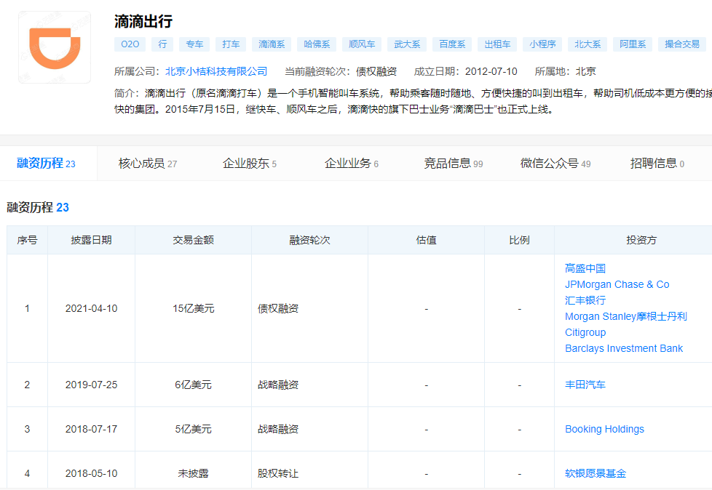
Task: Open JPMorgan Chase & Co investor link
Action: point(617,284)
